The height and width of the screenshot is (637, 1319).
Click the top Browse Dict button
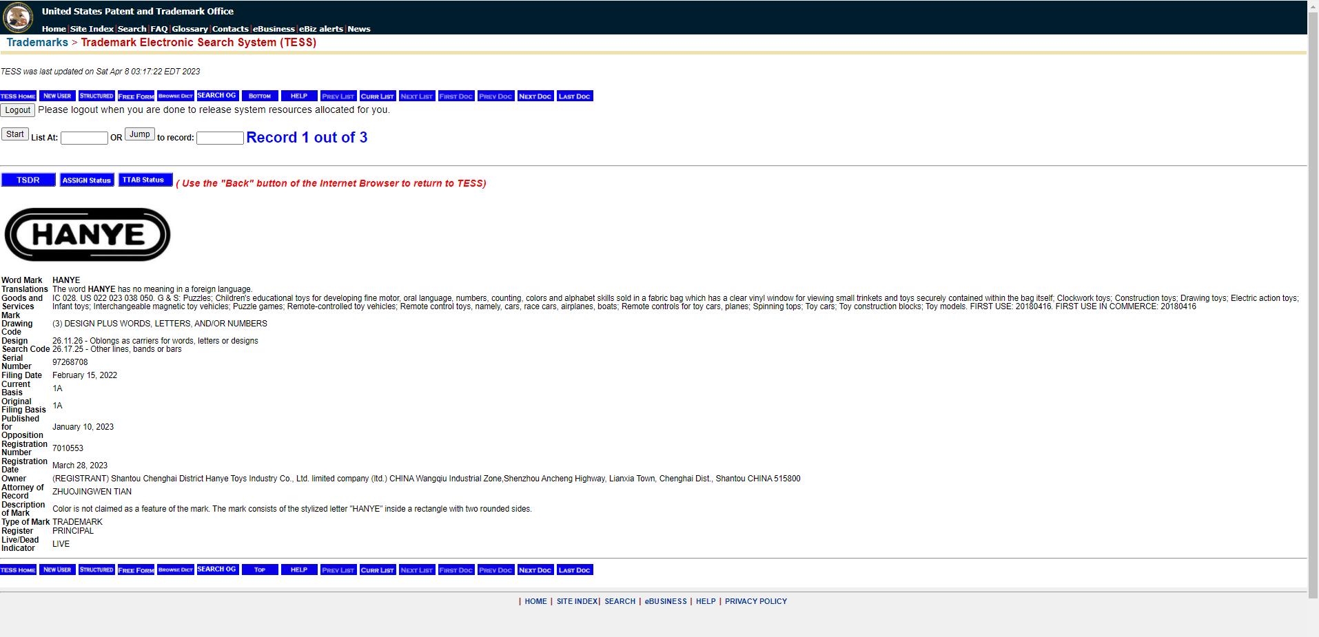point(175,96)
